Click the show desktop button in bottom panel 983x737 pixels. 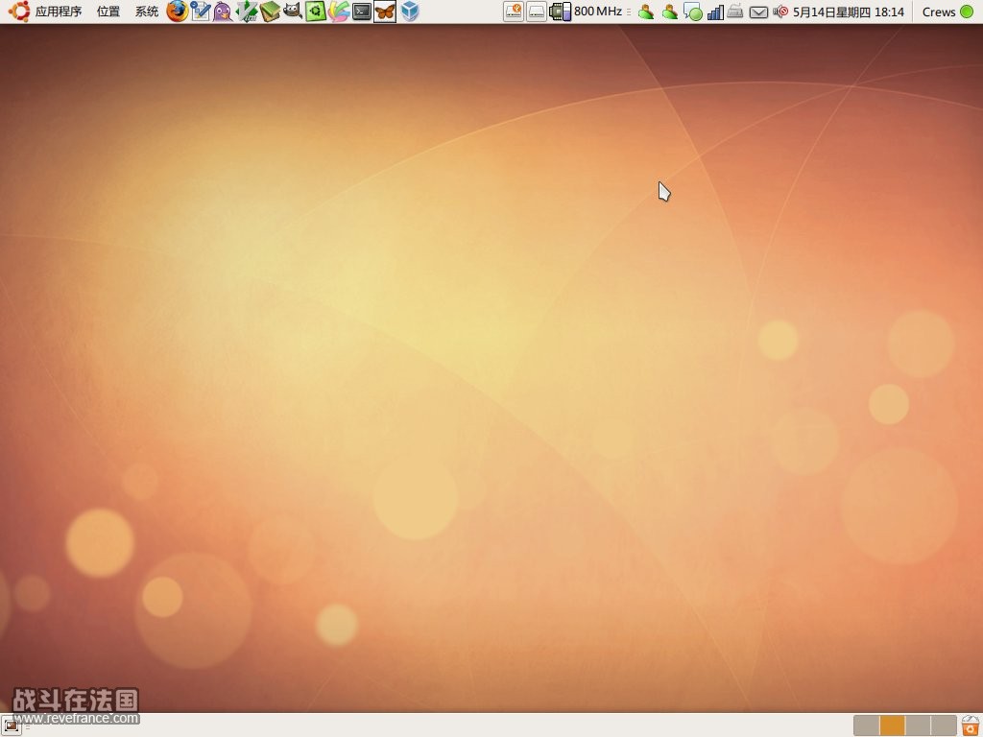tap(11, 725)
